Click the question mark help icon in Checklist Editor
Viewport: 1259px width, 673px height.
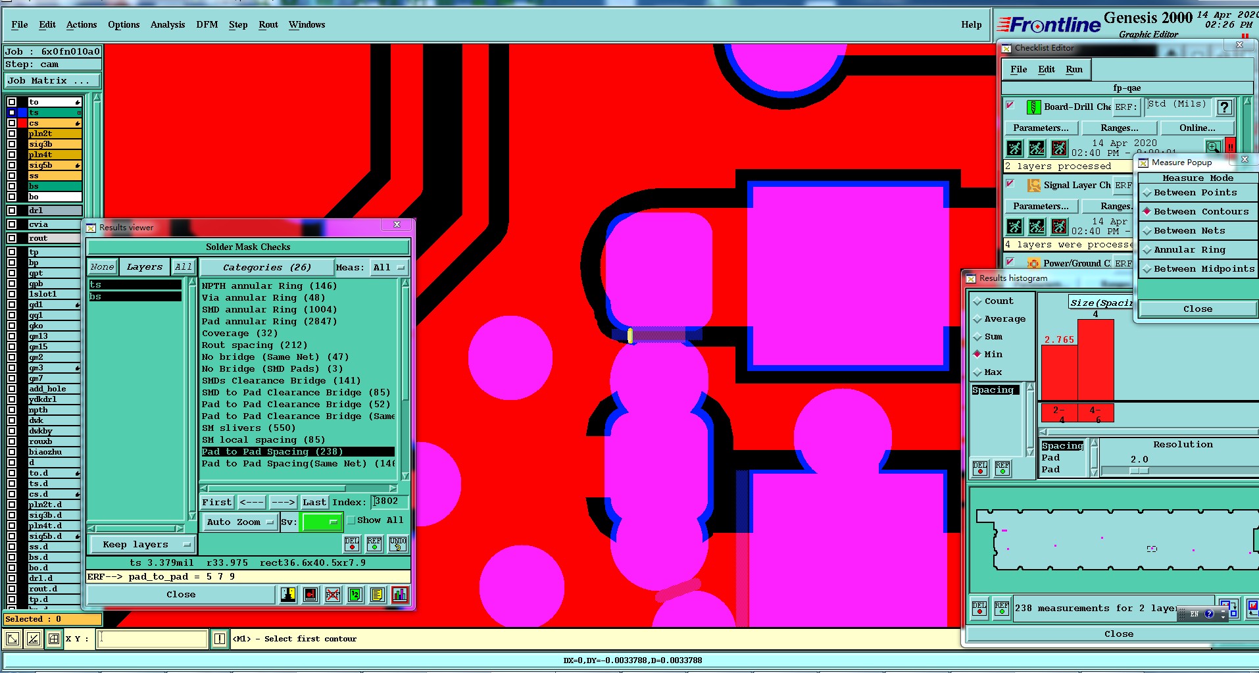1224,107
